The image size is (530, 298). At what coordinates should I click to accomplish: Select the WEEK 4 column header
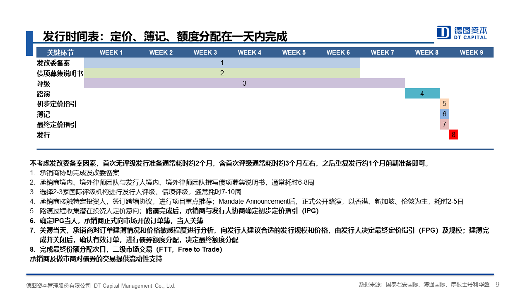coord(250,53)
